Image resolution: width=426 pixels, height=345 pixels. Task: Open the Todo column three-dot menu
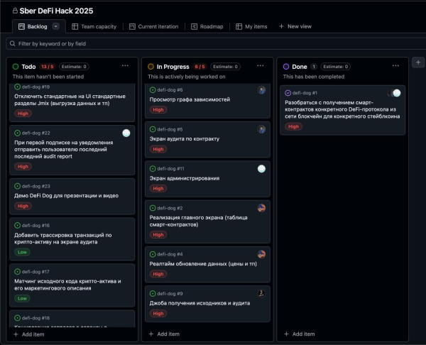click(x=125, y=66)
